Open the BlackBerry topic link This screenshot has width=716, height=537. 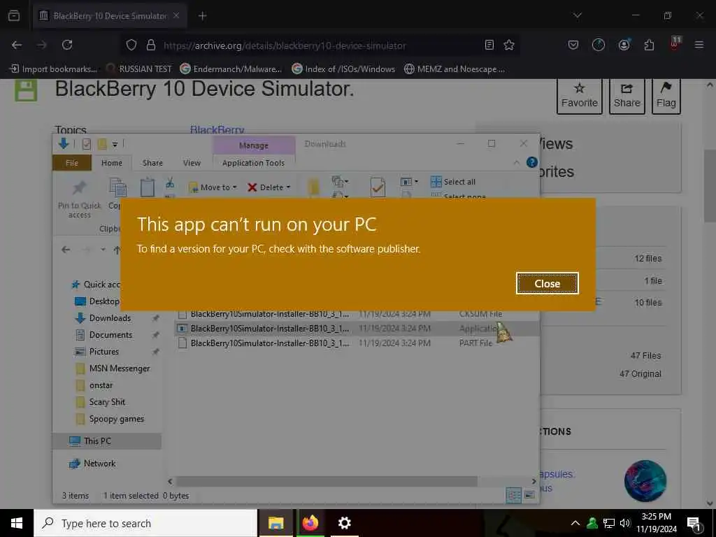pyautogui.click(x=217, y=129)
